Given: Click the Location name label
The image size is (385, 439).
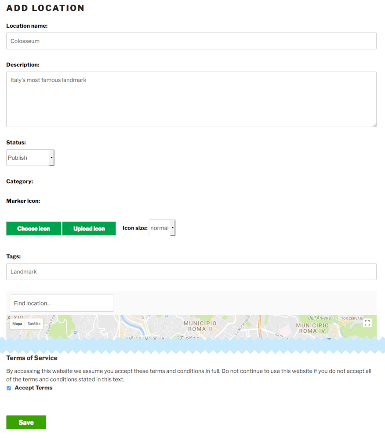Looking at the screenshot, I should 27,26.
